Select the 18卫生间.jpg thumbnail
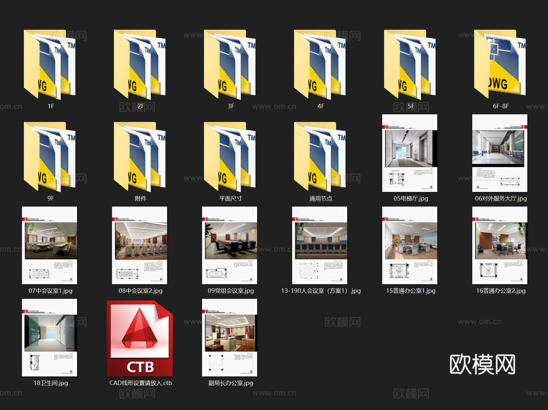 49,338
